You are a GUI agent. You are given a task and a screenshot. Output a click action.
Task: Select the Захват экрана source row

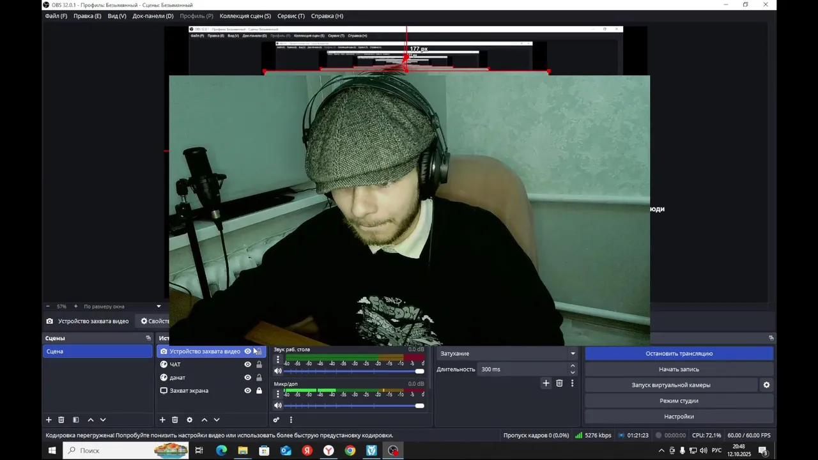pos(211,390)
